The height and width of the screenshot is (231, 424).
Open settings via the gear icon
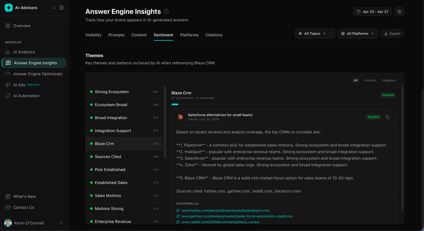pyautogui.click(x=399, y=12)
